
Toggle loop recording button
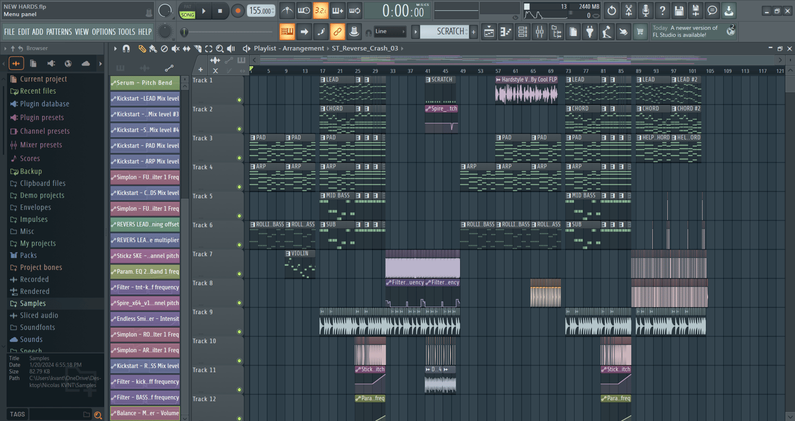(355, 10)
